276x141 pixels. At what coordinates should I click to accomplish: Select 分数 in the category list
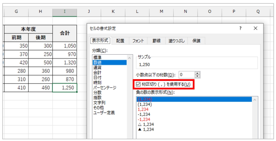pos(110,92)
